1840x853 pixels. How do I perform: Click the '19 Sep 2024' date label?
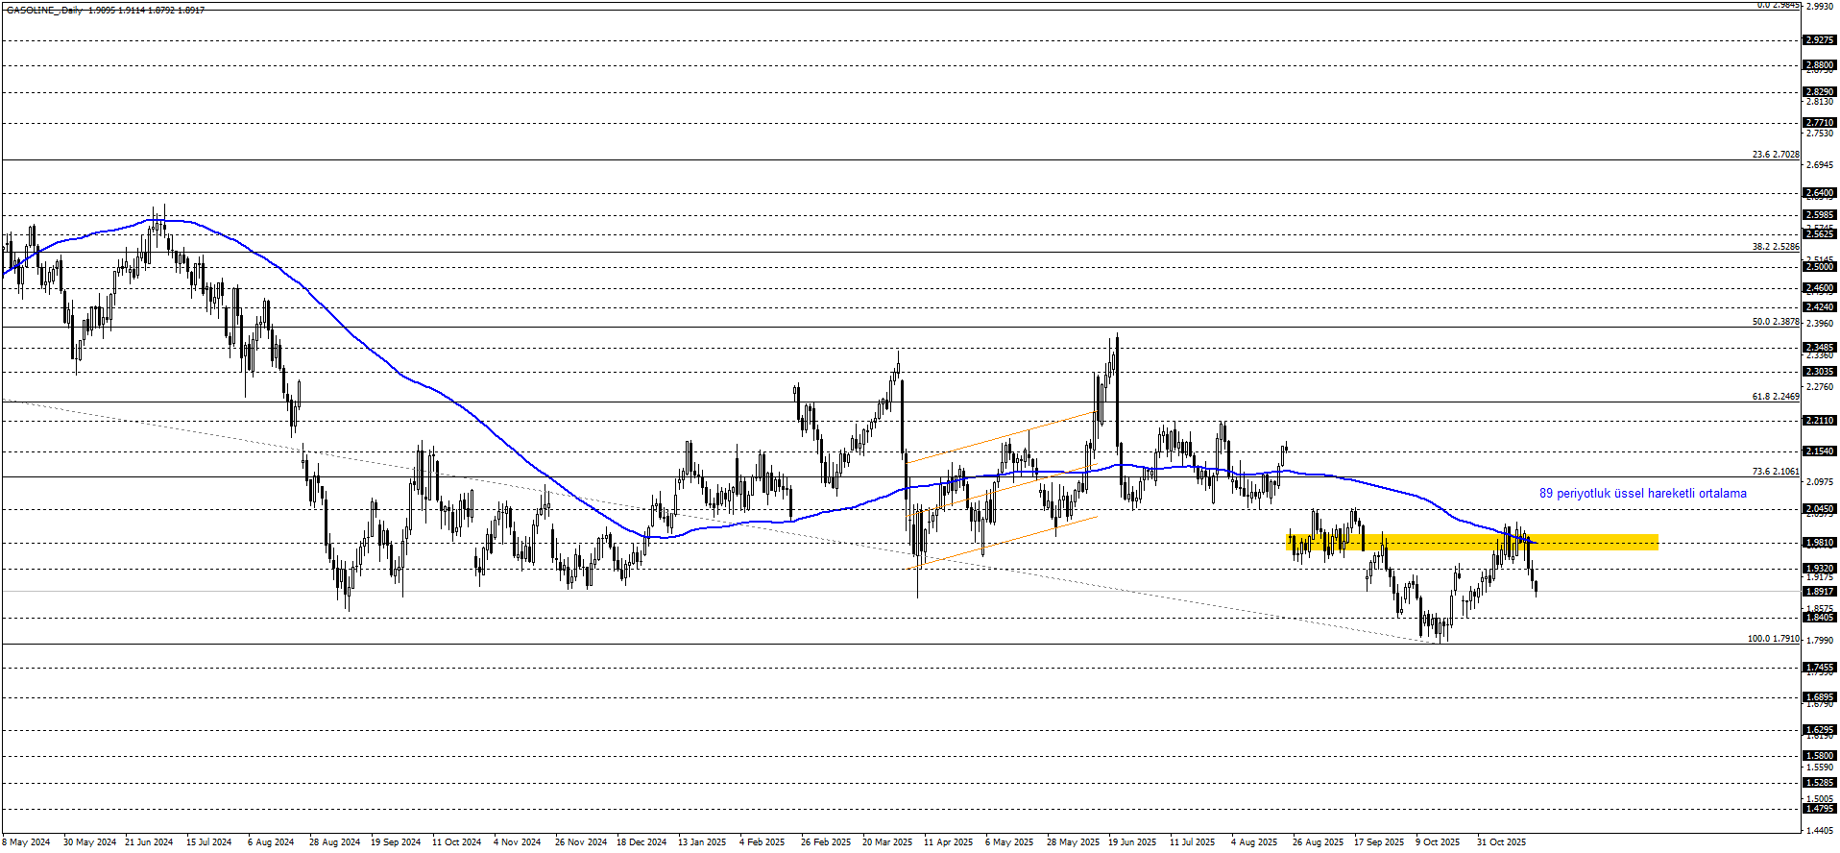[x=396, y=842]
